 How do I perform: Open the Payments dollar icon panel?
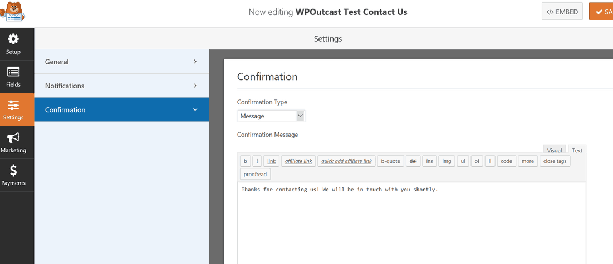point(13,175)
